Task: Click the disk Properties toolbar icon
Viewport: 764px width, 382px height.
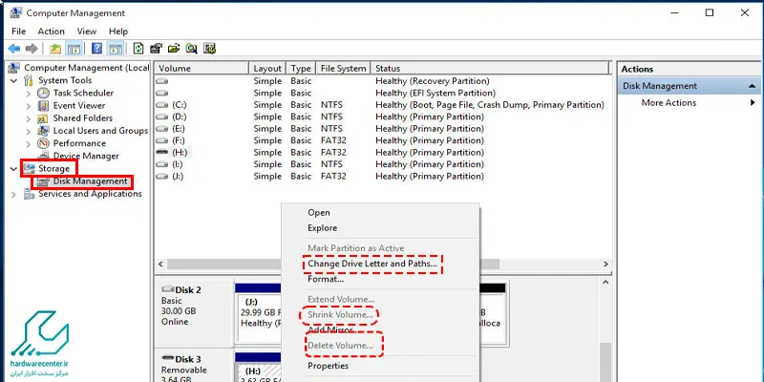Action: 156,49
